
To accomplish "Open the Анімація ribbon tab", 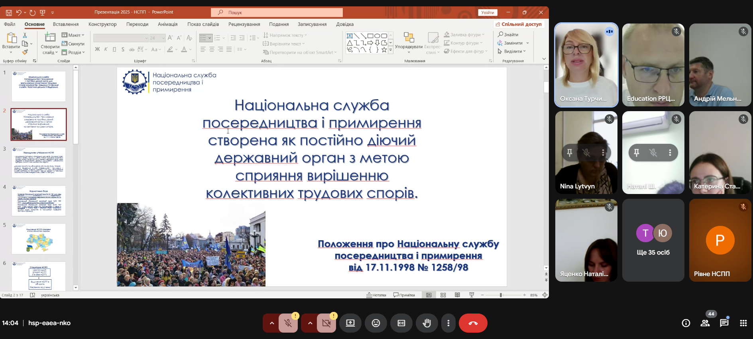I will point(167,24).
